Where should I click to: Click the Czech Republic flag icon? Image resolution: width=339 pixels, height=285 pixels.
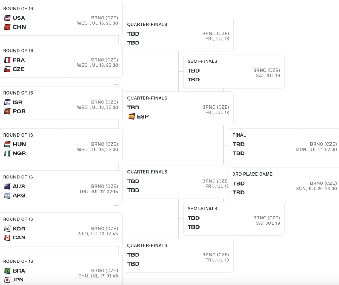(x=7, y=69)
